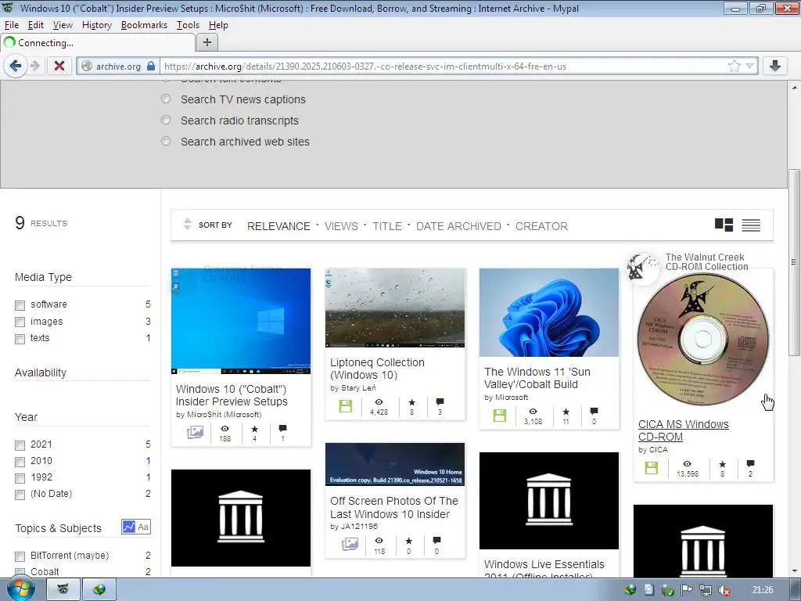The width and height of the screenshot is (801, 601).
Task: Click the Topics Aa alphabetical icon
Action: pos(144,527)
